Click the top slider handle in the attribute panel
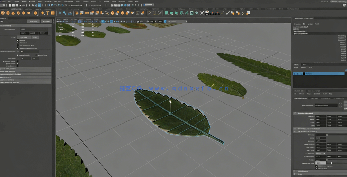The width and height of the screenshot is (347, 177). coord(327,135)
